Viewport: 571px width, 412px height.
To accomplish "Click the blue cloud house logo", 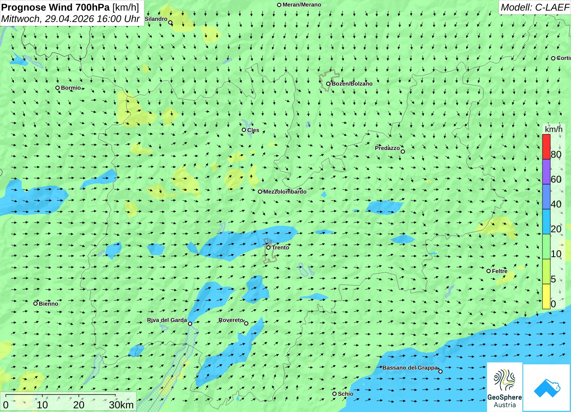I will 547,388.
